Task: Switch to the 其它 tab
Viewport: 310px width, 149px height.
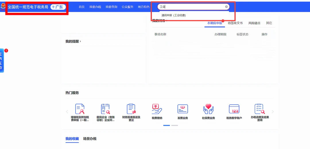Action: [269, 23]
